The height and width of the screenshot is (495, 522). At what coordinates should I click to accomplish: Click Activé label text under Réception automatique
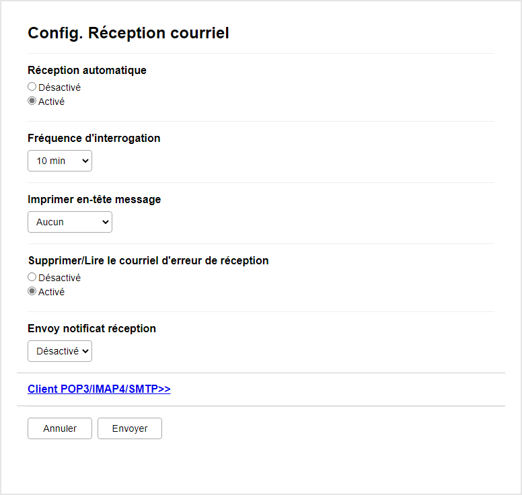click(x=51, y=102)
